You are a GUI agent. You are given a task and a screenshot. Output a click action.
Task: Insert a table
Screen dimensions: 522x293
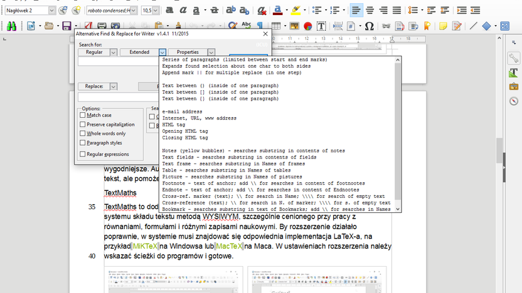pyautogui.click(x=275, y=26)
